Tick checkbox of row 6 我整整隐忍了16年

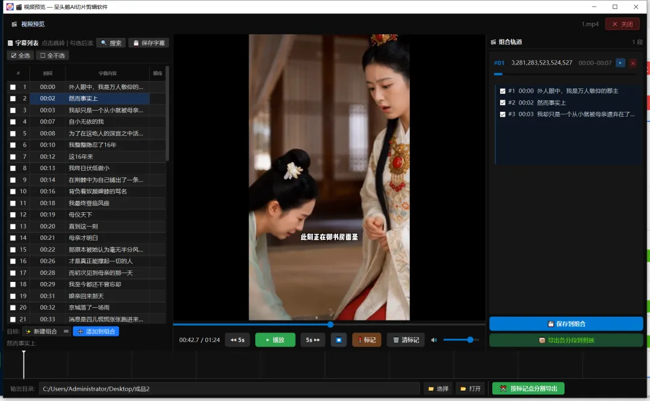pos(13,145)
